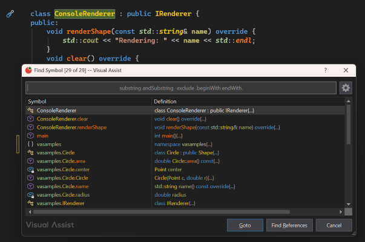Select ConsoleRenderer.renderShape in the symbol list
The width and height of the screenshot is (365, 242).
point(71,128)
